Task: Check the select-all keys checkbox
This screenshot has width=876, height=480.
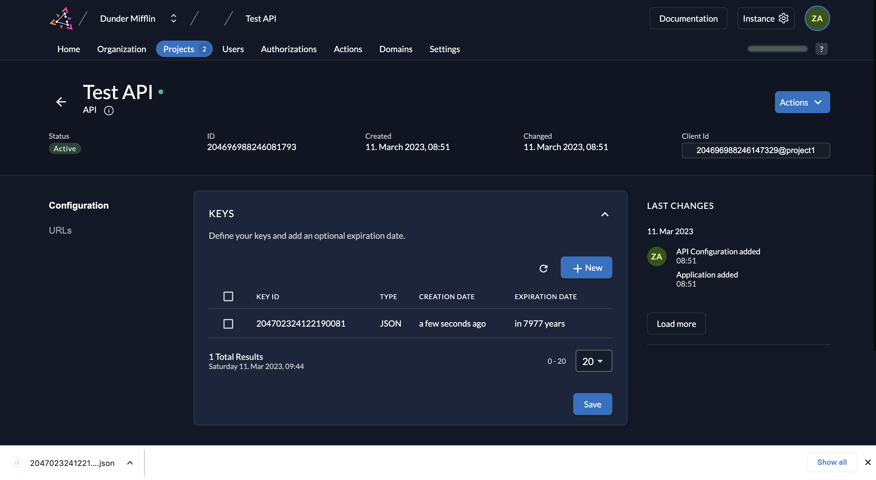Action: coord(228,296)
